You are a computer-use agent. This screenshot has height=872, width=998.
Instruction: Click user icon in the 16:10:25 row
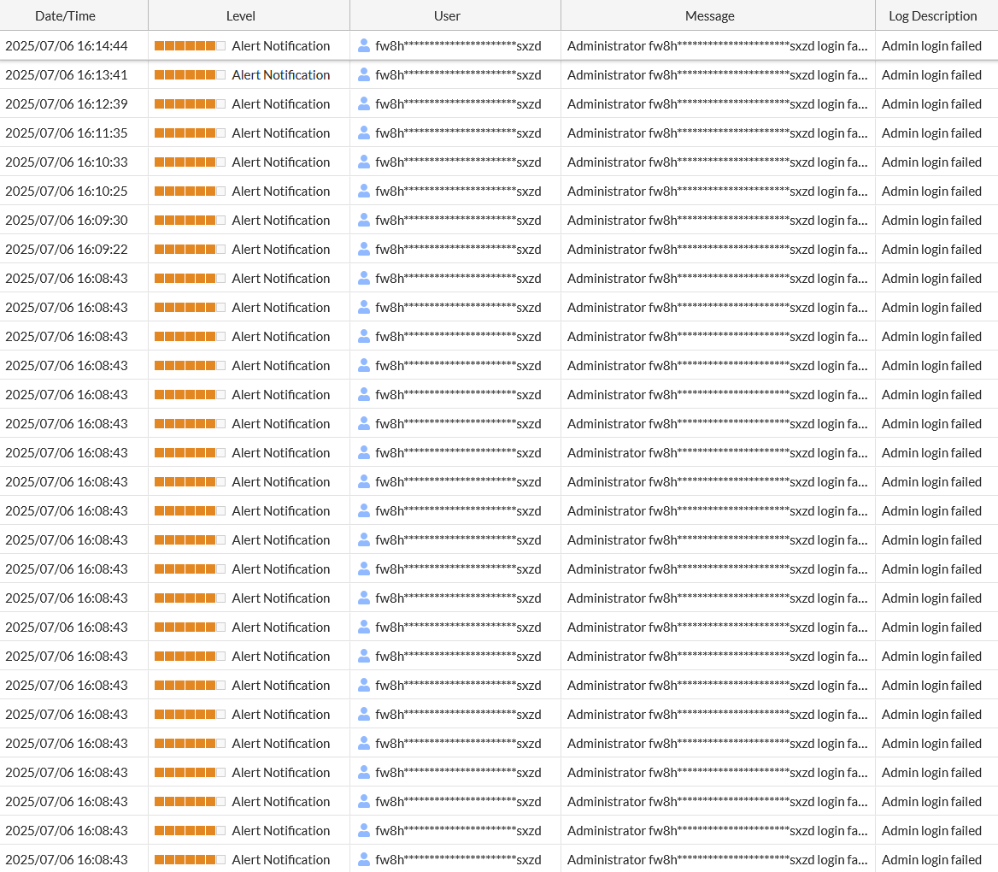point(364,191)
